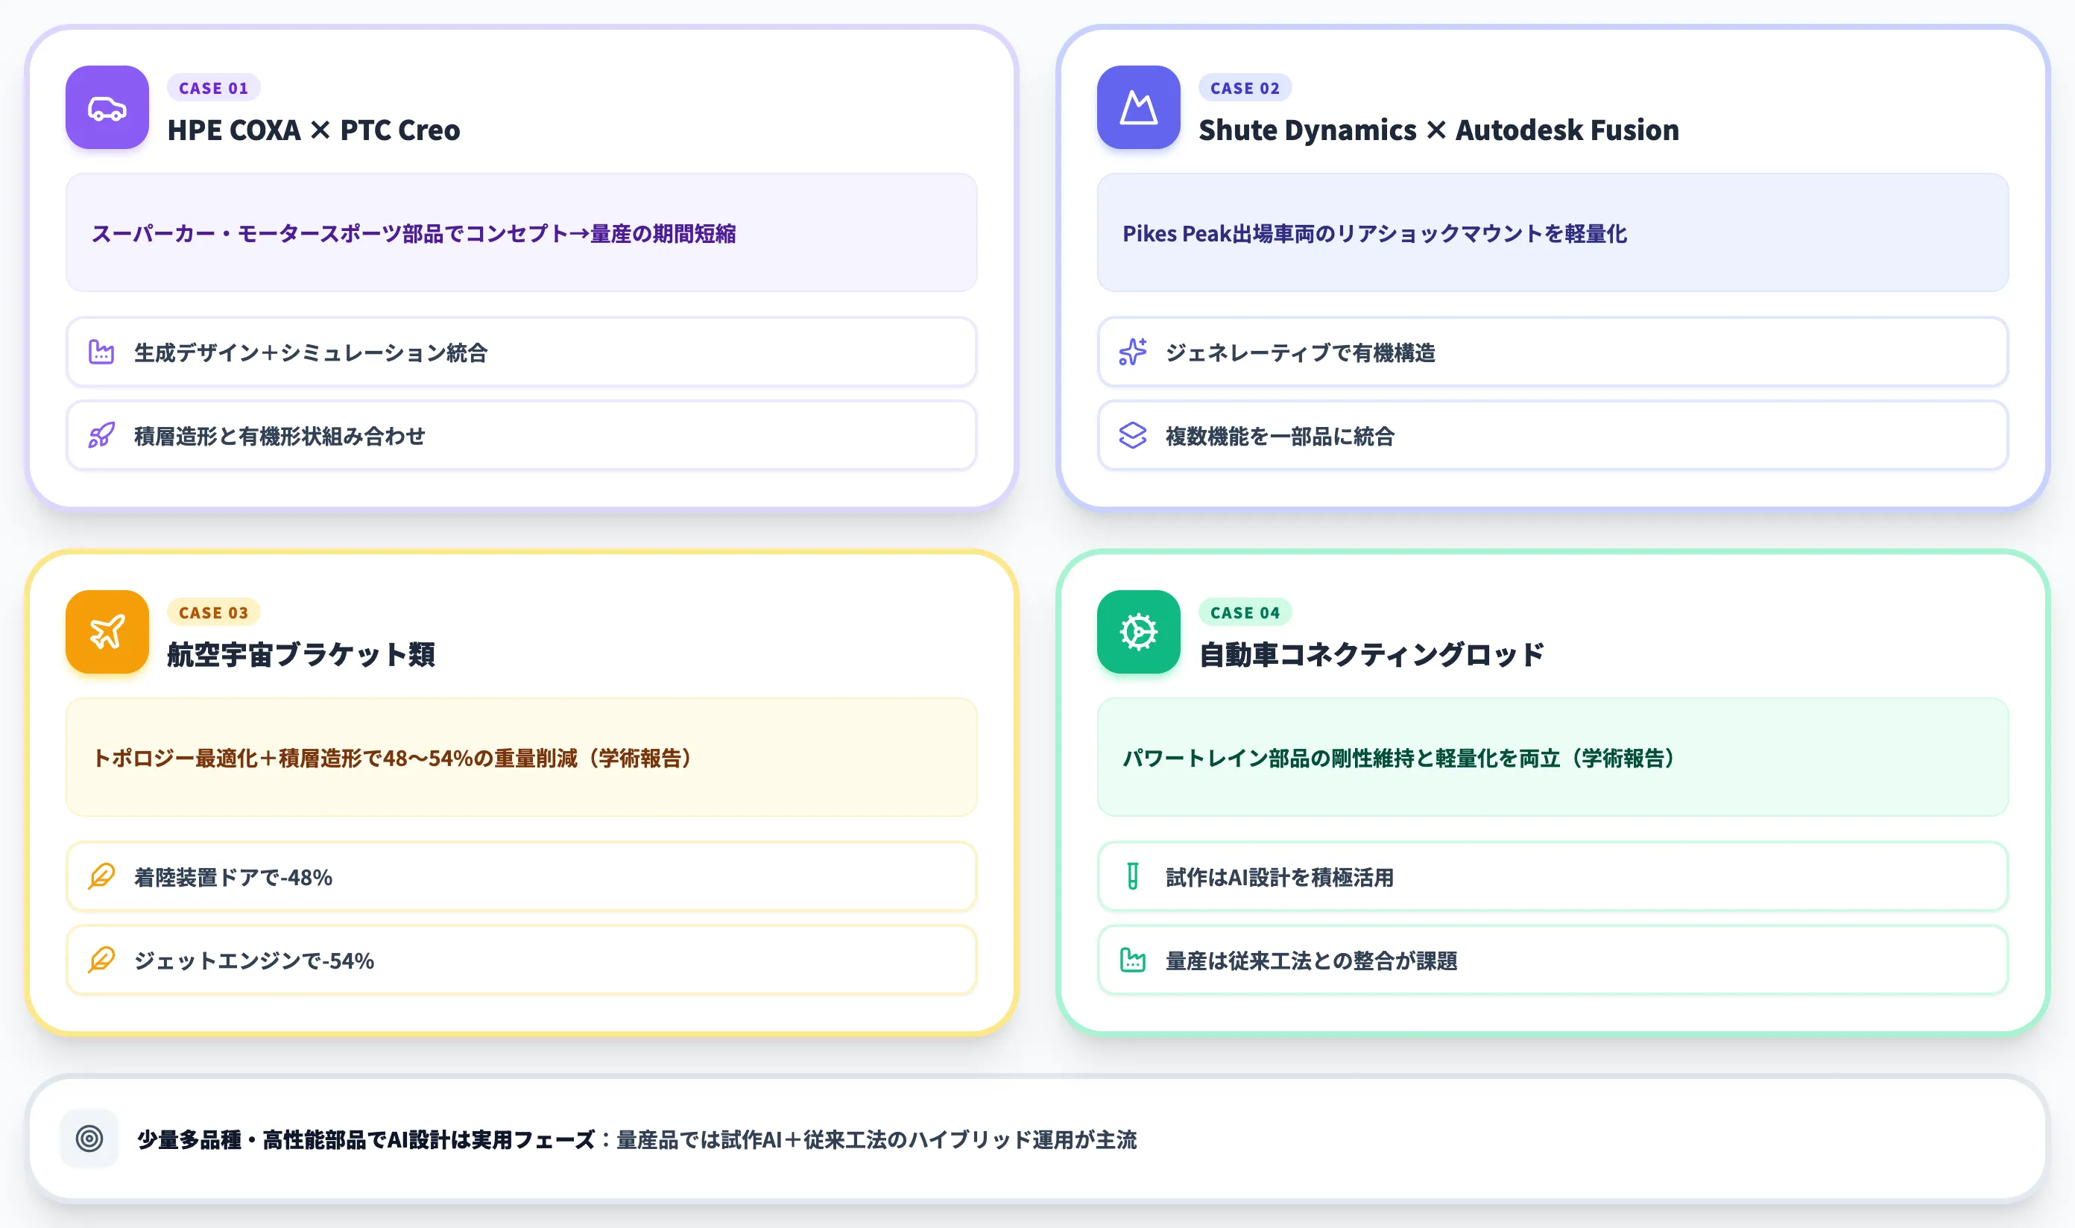
Task: Click the bold text 少量多品種・高性能部品でAI設計は実用フェーズ
Action: (366, 1139)
